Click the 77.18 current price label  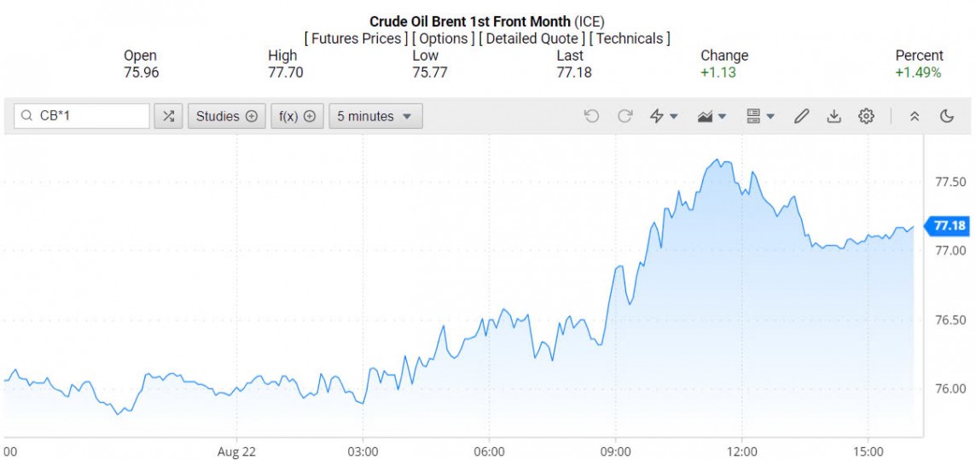pos(949,226)
